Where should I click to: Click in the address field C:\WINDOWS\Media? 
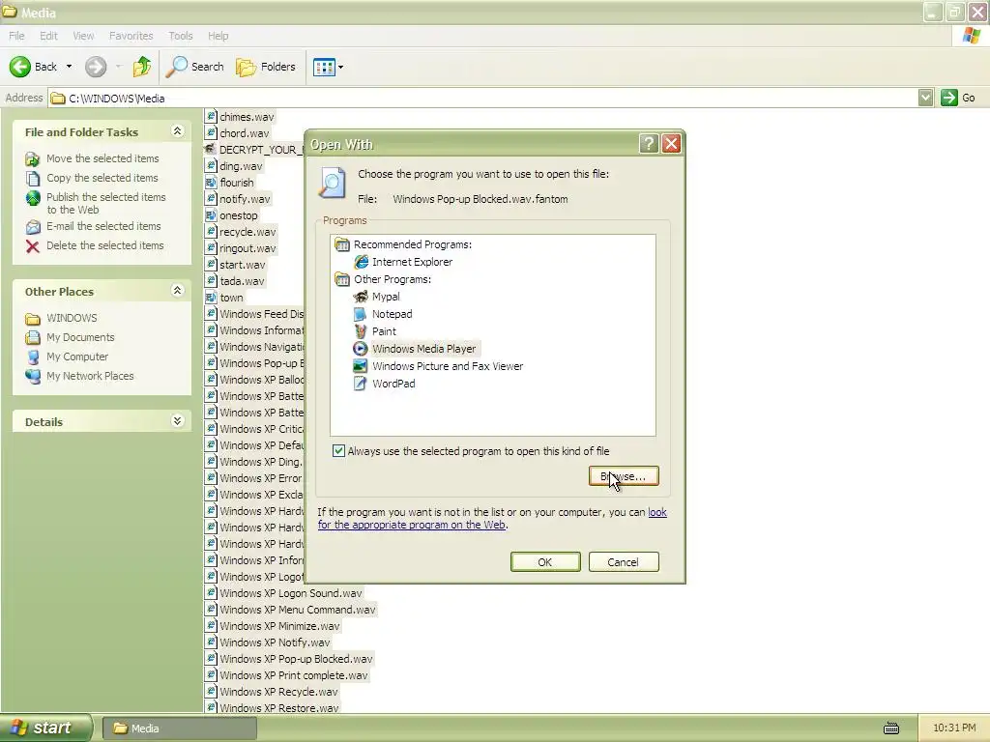(x=483, y=99)
